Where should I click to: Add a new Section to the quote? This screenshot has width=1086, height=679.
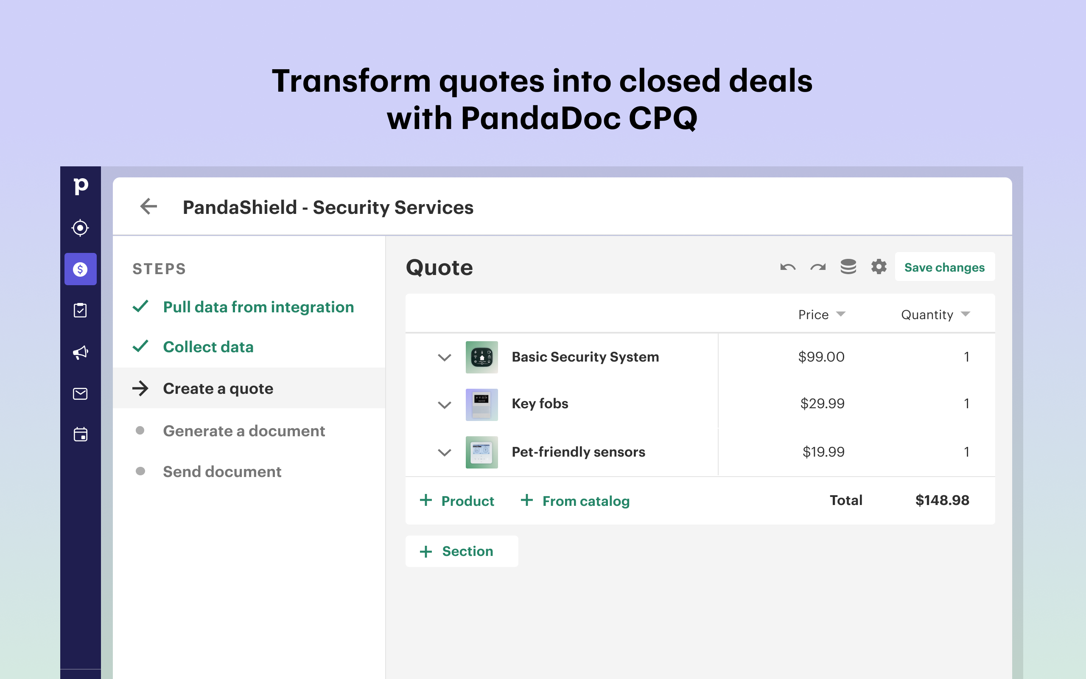point(462,551)
